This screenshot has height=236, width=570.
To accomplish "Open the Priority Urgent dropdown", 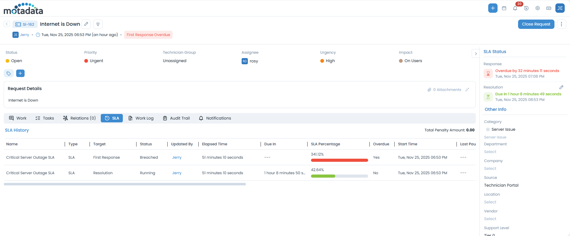I will click(96, 61).
